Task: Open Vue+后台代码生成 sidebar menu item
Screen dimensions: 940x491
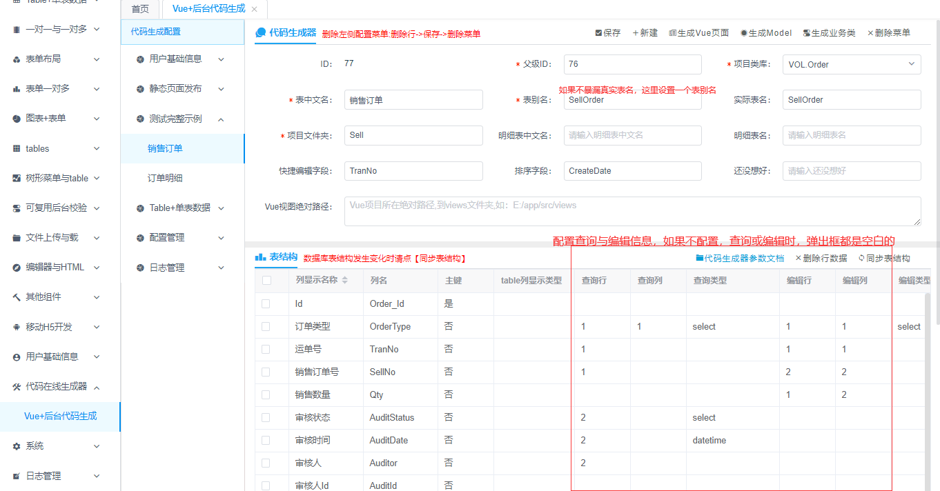Action: coord(60,417)
